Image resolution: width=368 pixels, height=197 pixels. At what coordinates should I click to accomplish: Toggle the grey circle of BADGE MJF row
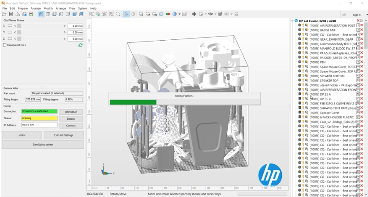coord(299,30)
